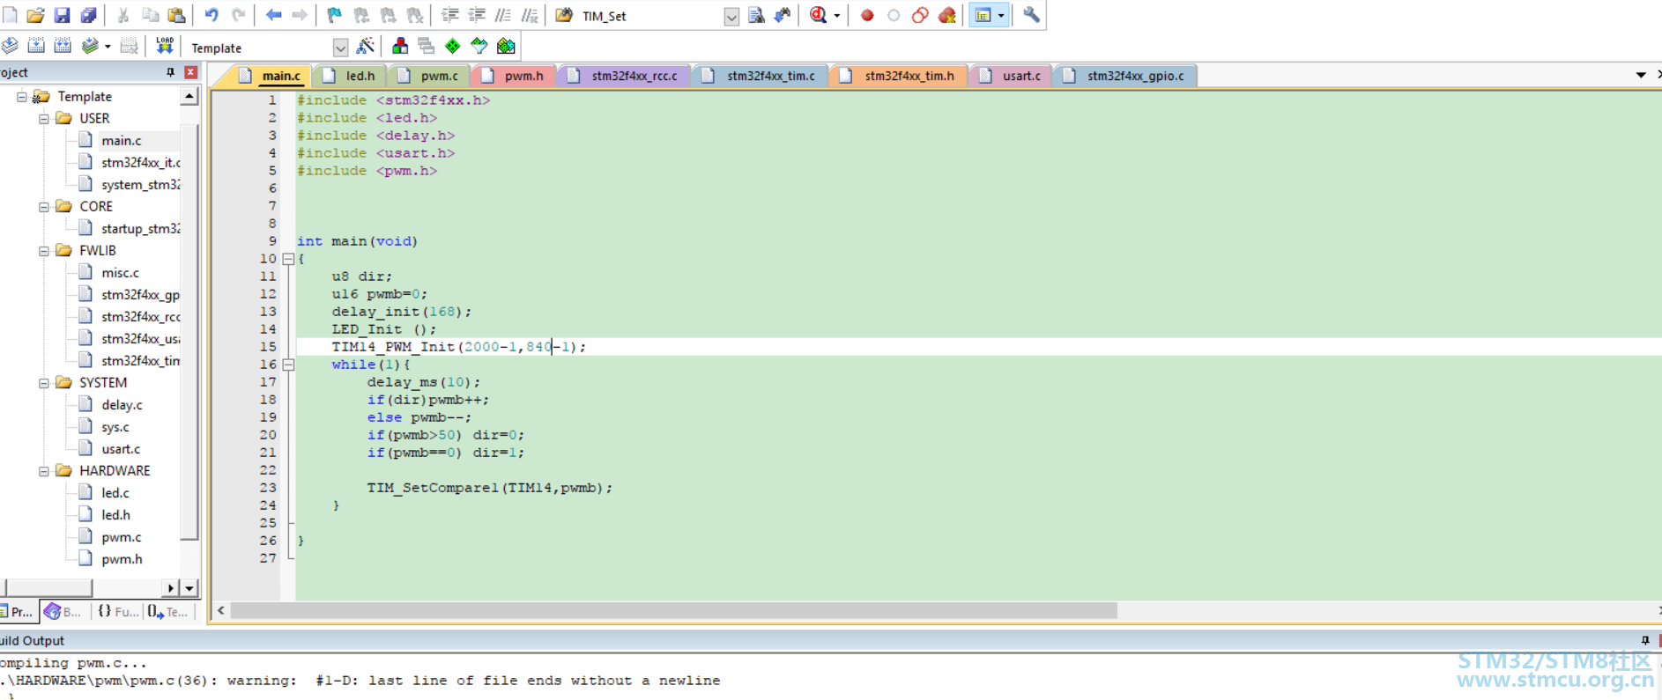Toggle auto-hide pin on Build Output panel

coord(1644,640)
